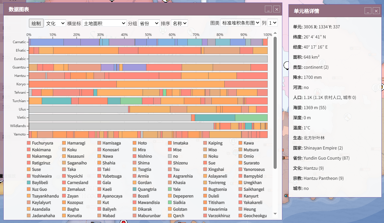Image resolution: width=384 pixels, height=223 pixels.
Task: Click the Turchian axis label
Action: point(19,101)
